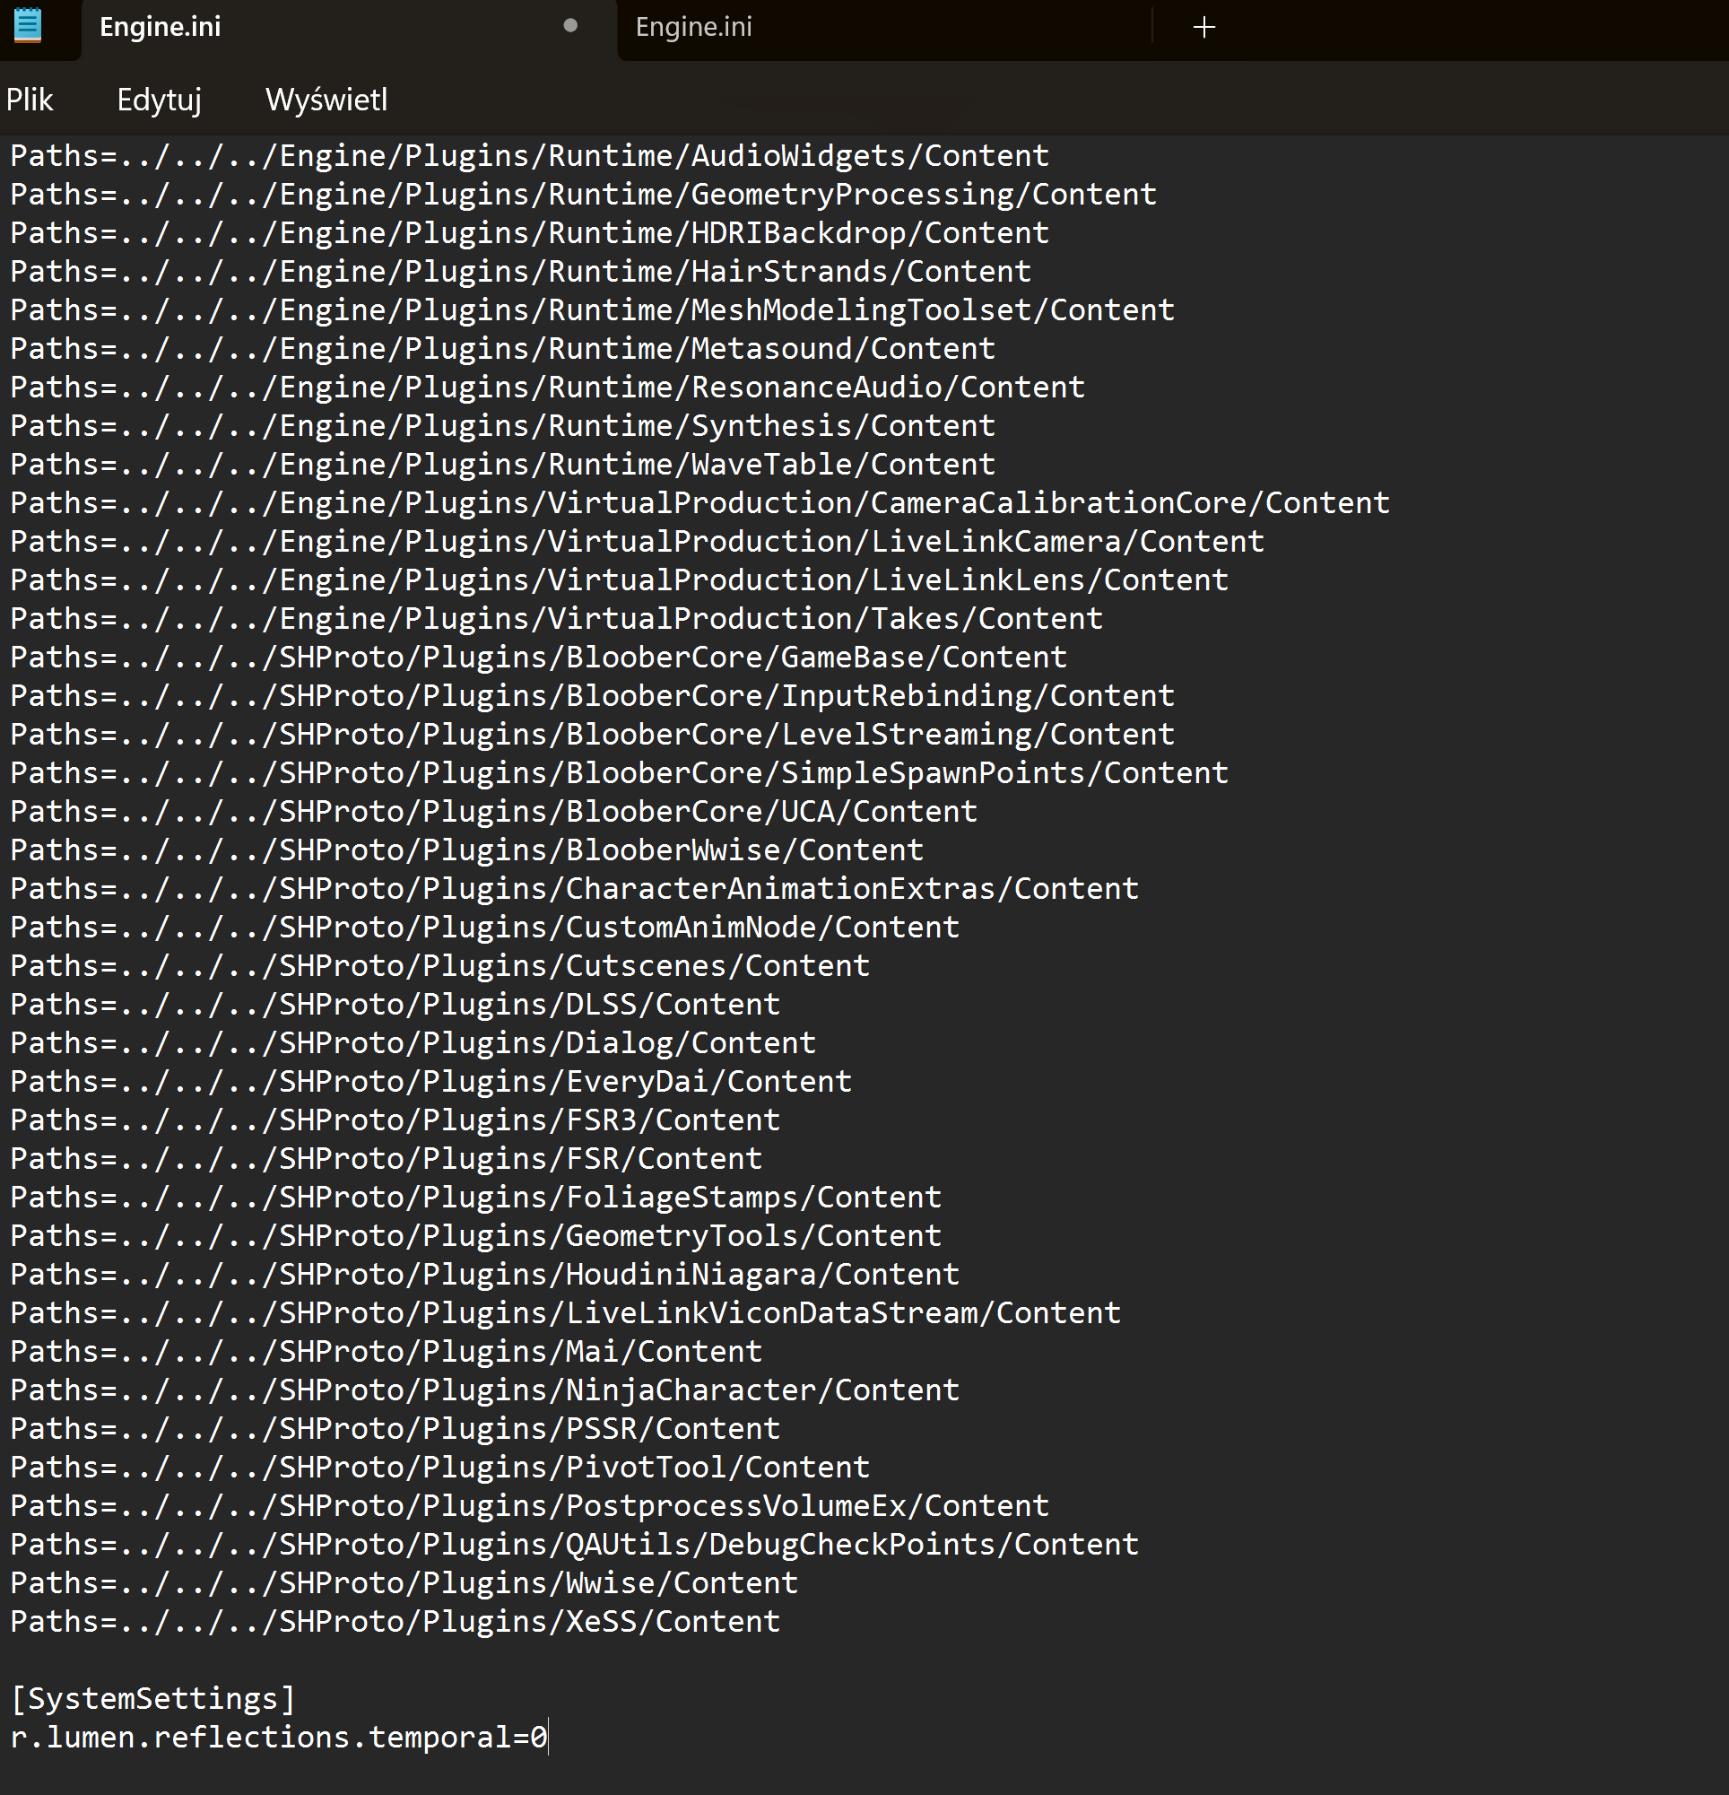Click the NinjaCharacter/Content path line
Screen dimensions: 1729x1795
click(484, 1390)
